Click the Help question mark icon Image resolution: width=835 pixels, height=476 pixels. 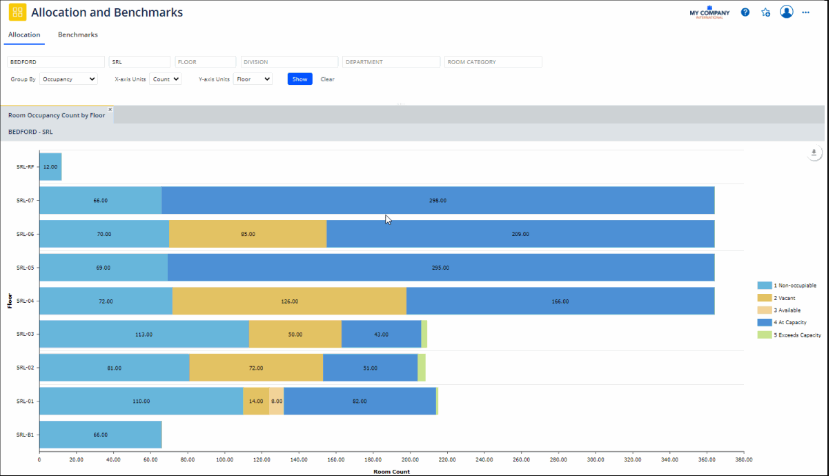pos(745,12)
